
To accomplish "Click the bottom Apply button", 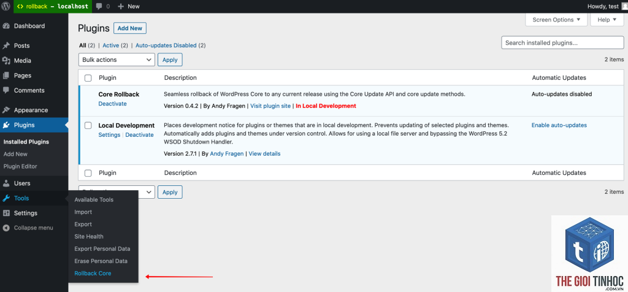I will click(x=170, y=192).
